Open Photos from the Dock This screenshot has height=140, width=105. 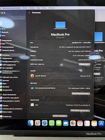click(x=73, y=123)
